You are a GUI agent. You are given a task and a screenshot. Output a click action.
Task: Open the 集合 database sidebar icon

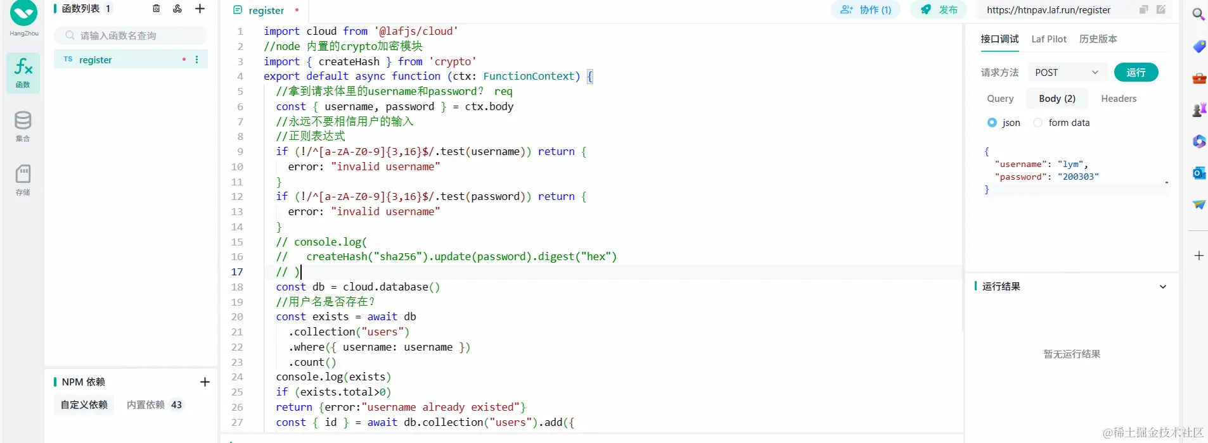pyautogui.click(x=23, y=127)
